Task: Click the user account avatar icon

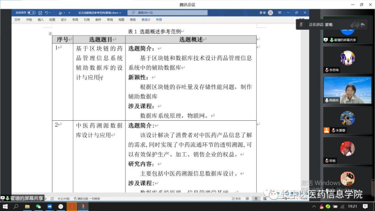Action: (270, 12)
